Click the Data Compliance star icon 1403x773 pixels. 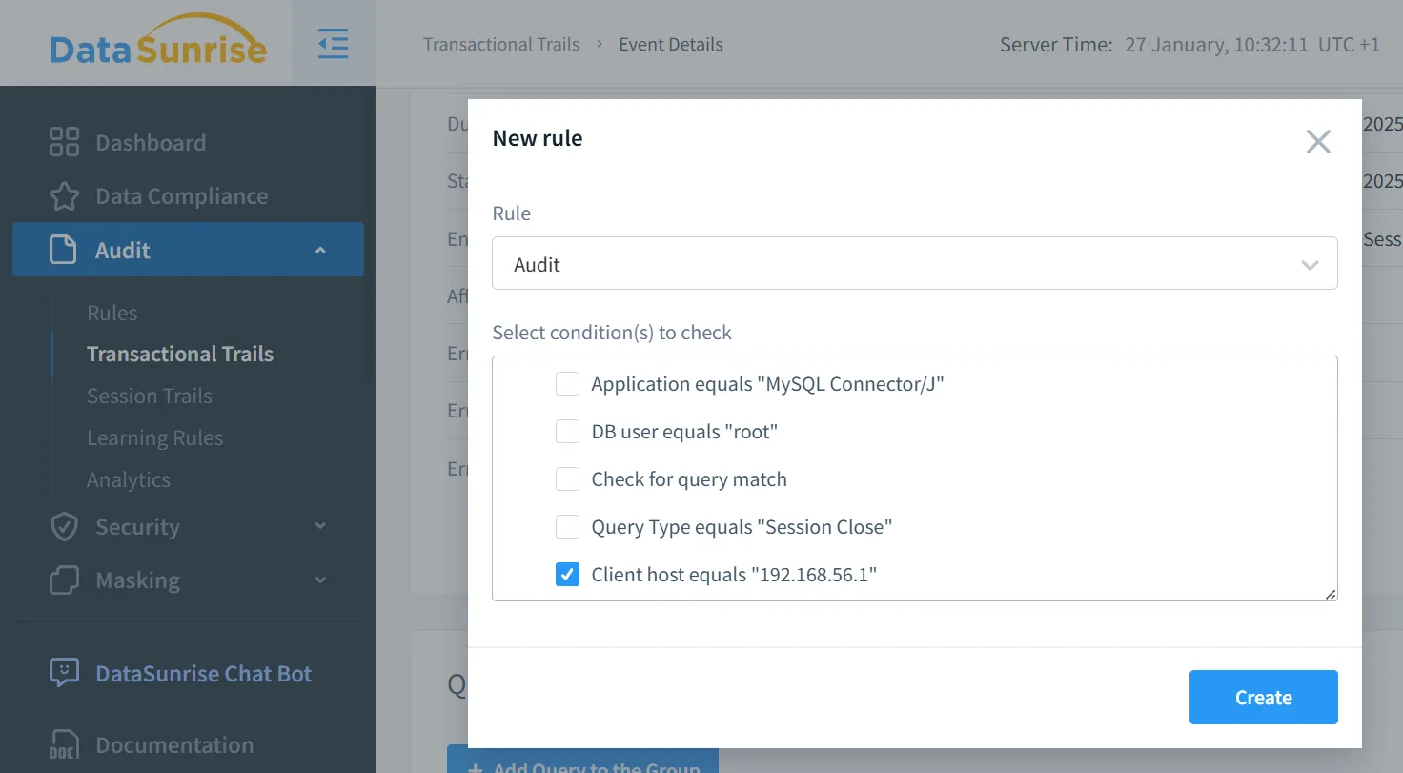(64, 196)
